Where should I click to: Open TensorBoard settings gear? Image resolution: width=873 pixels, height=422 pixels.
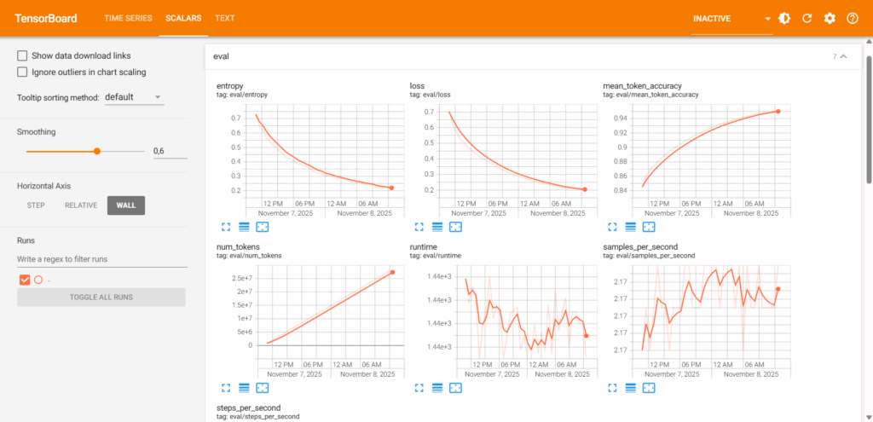pos(830,18)
